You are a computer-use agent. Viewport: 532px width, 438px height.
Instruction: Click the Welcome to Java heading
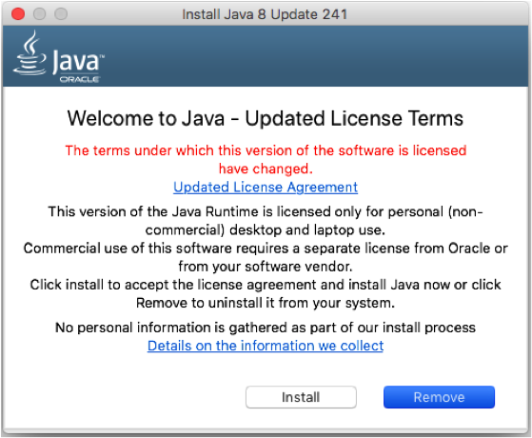coord(266,118)
